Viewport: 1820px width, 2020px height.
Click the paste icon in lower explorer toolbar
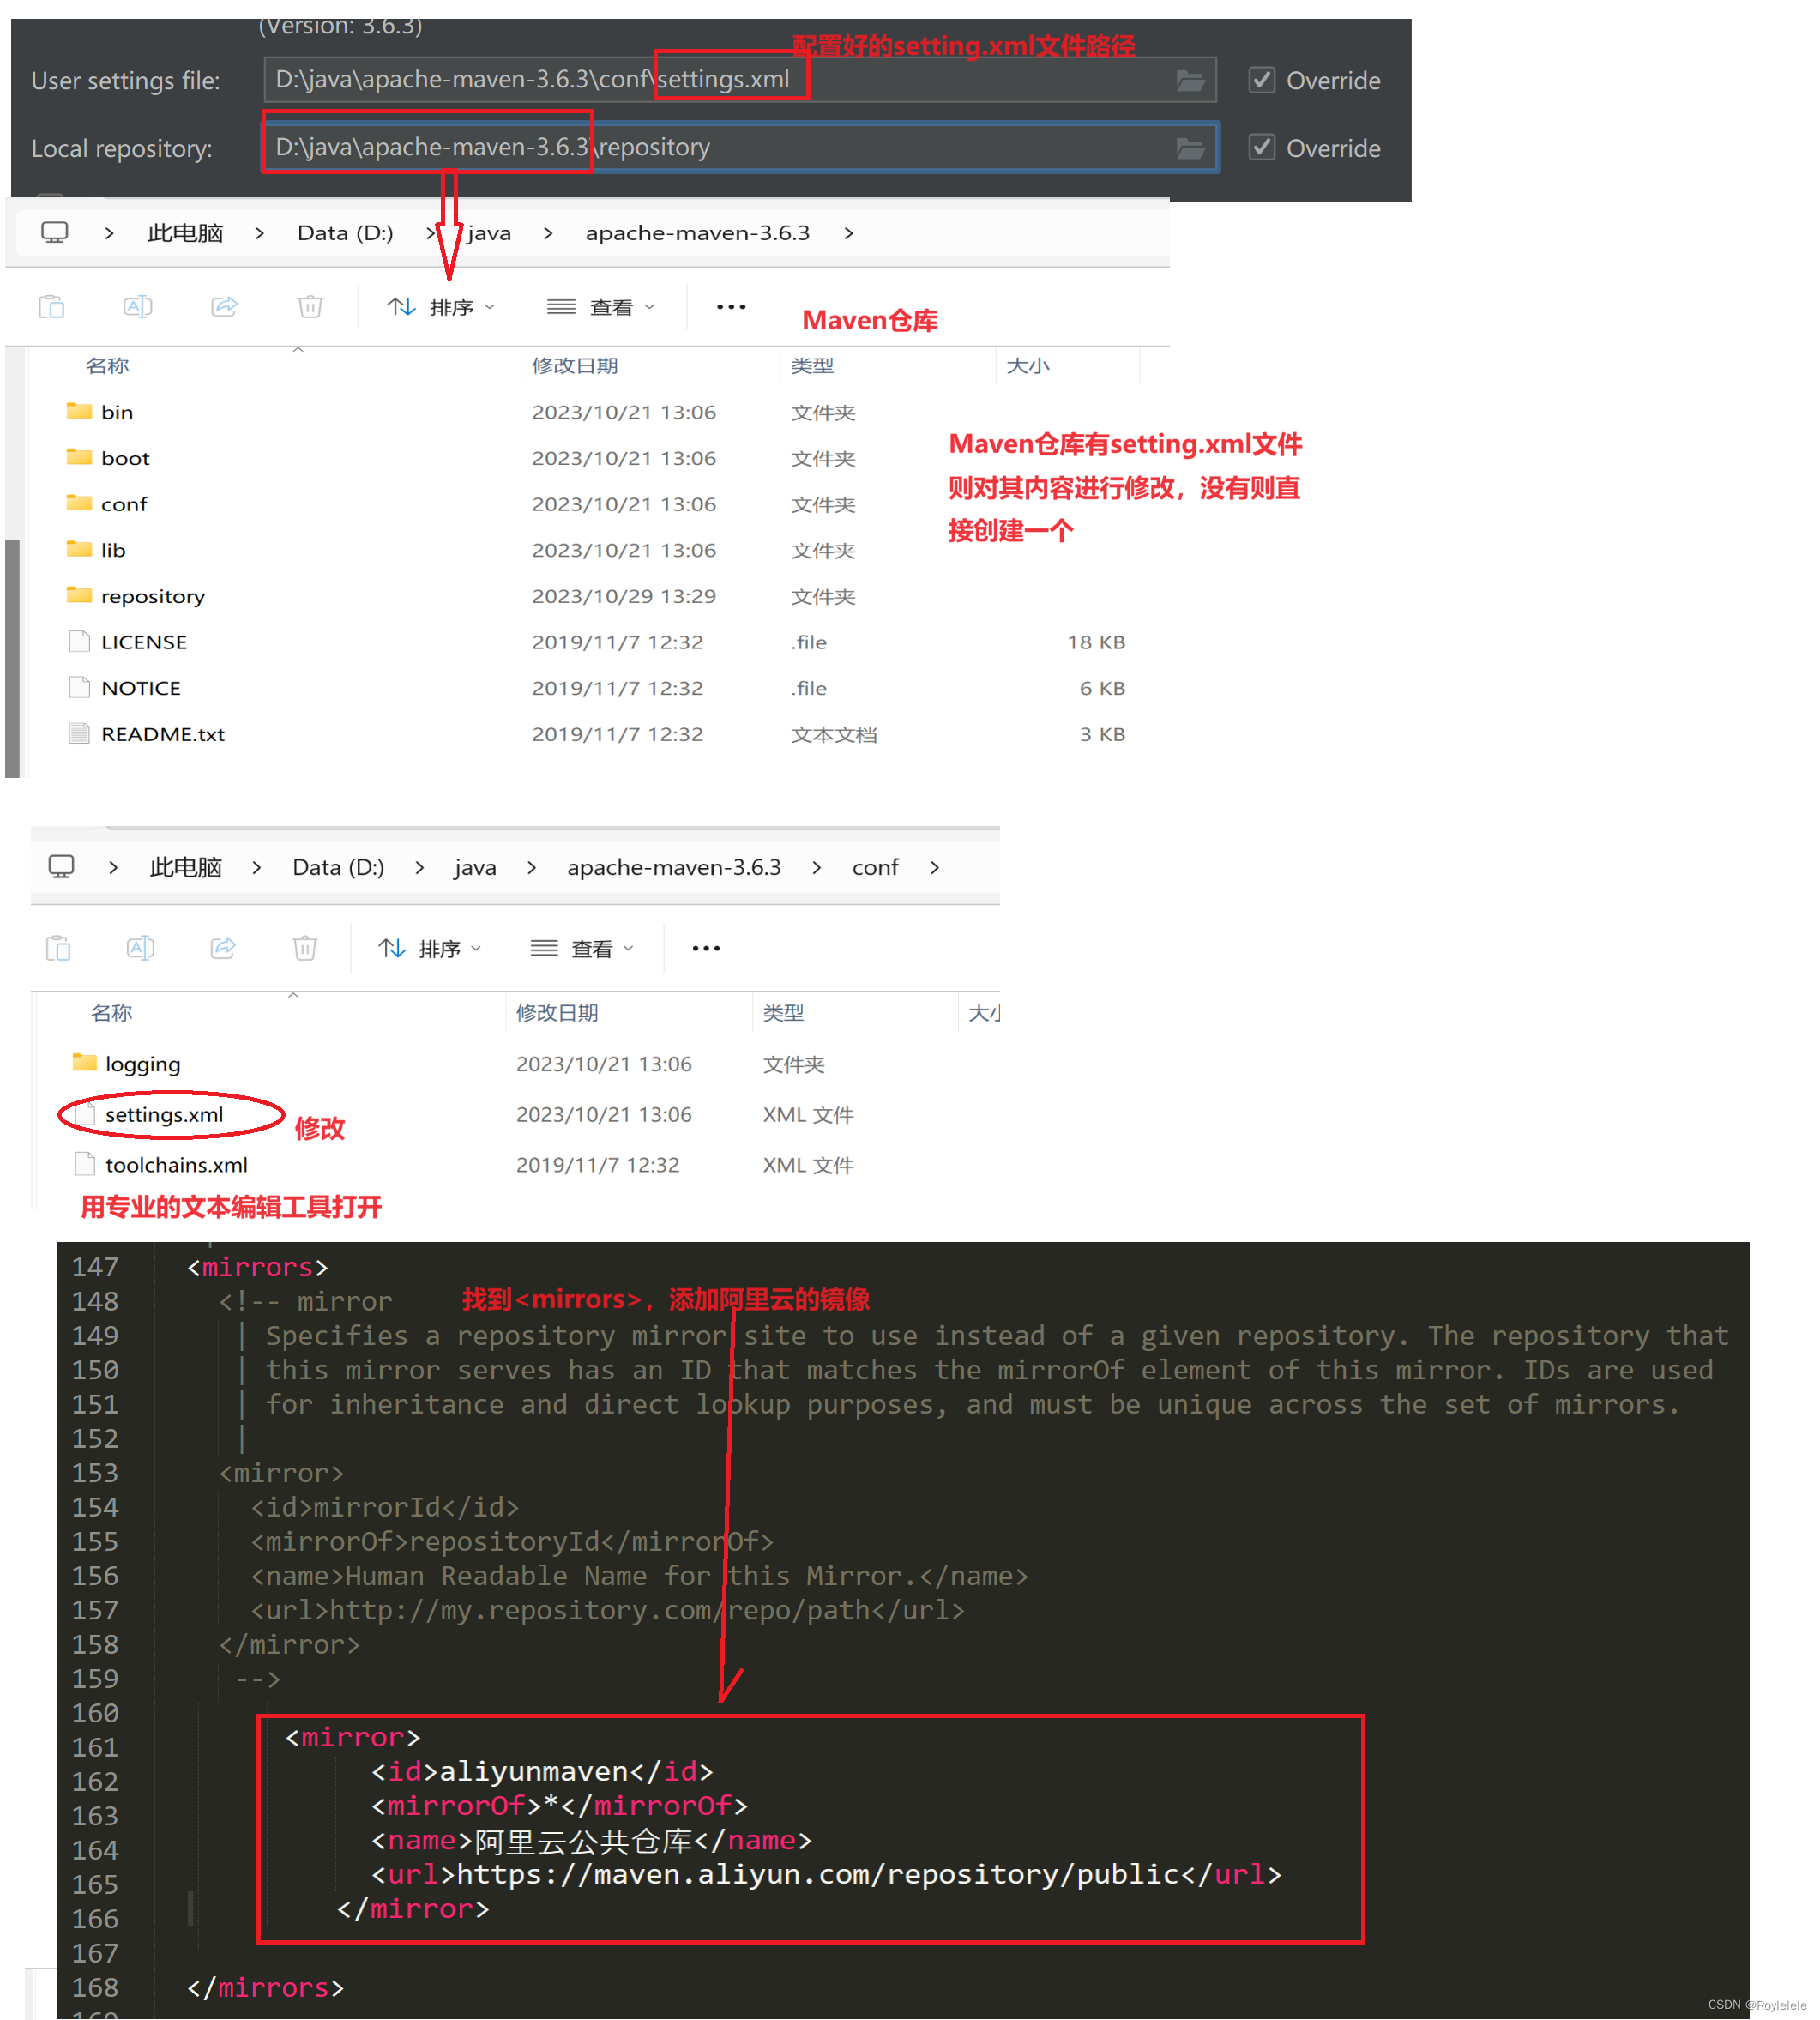point(59,947)
